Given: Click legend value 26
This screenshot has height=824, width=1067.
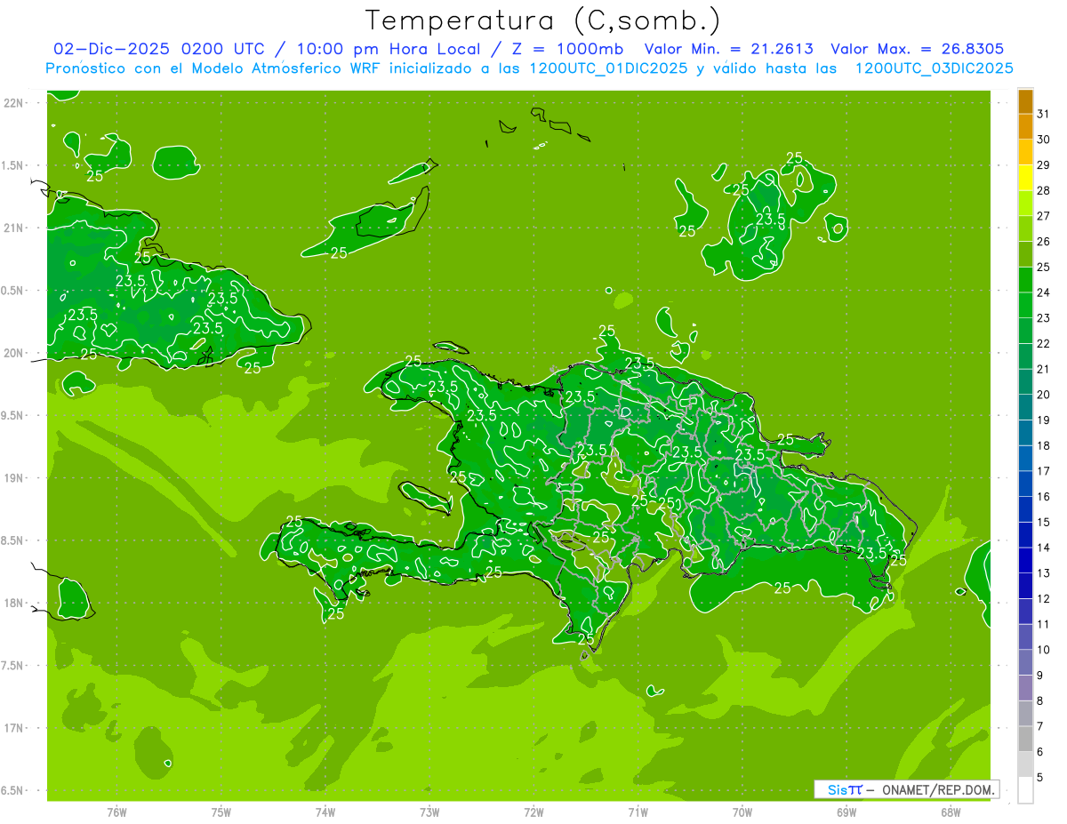Looking at the screenshot, I should pos(1043,242).
